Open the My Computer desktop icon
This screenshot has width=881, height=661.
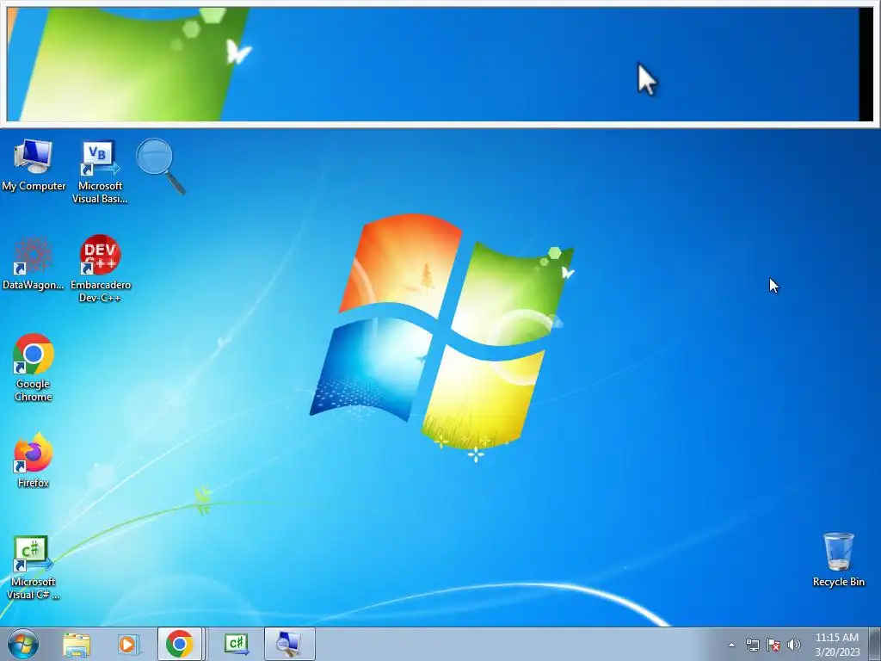pos(34,165)
